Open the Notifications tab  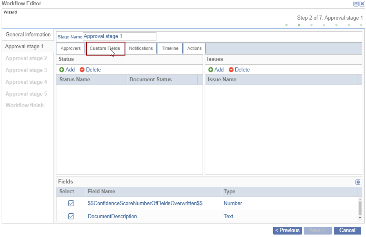(x=141, y=48)
